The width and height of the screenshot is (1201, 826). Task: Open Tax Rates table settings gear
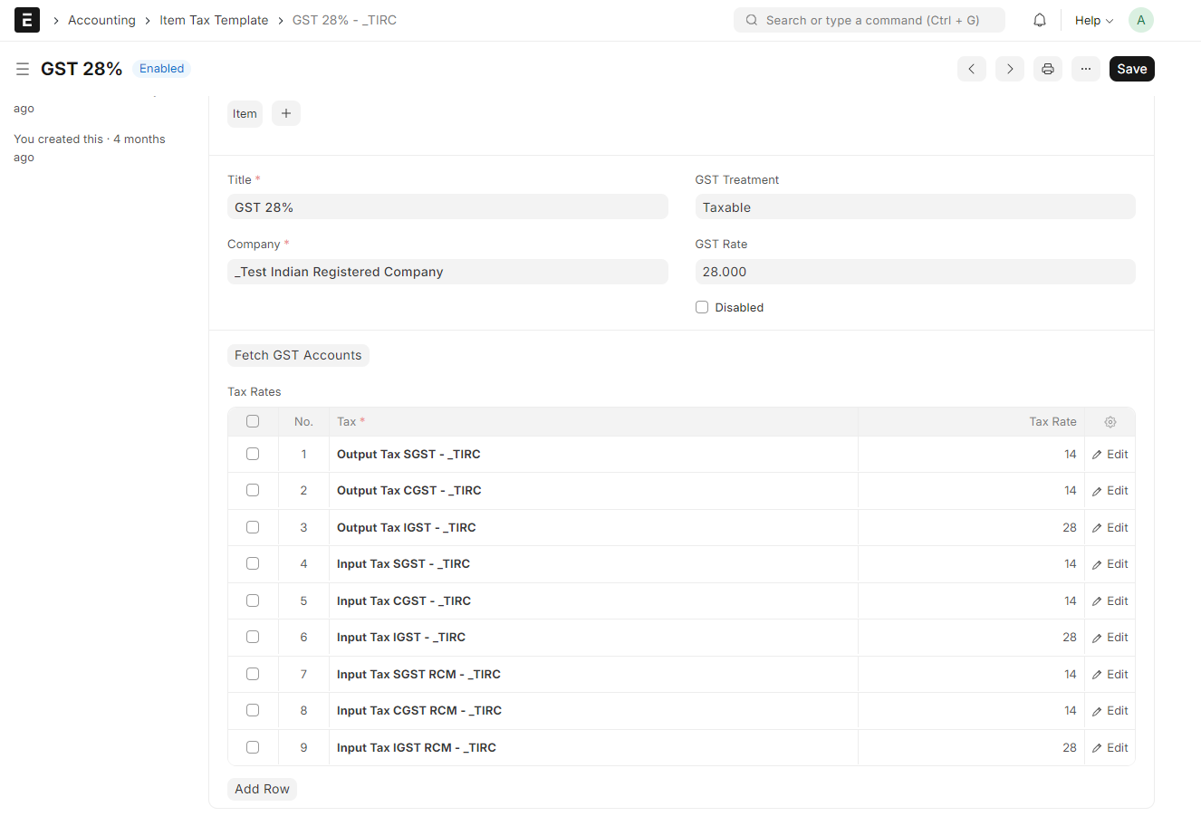tap(1110, 422)
